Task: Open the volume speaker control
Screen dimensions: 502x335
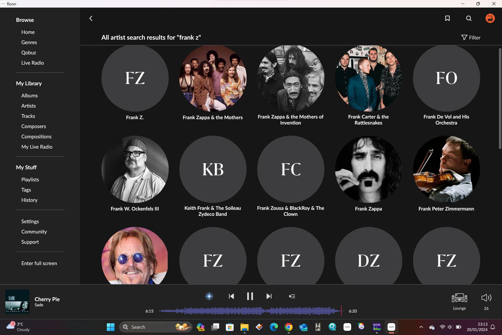Action: point(486,298)
